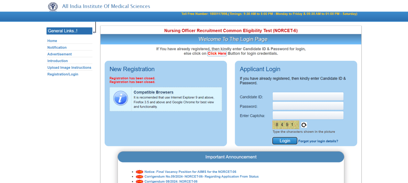The height and width of the screenshot is (183, 408).
Task: Open Upload Image Instructions
Action: (x=69, y=67)
